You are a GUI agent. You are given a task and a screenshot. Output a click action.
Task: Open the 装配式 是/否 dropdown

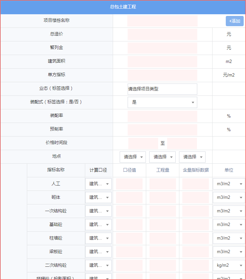[x=162, y=102]
